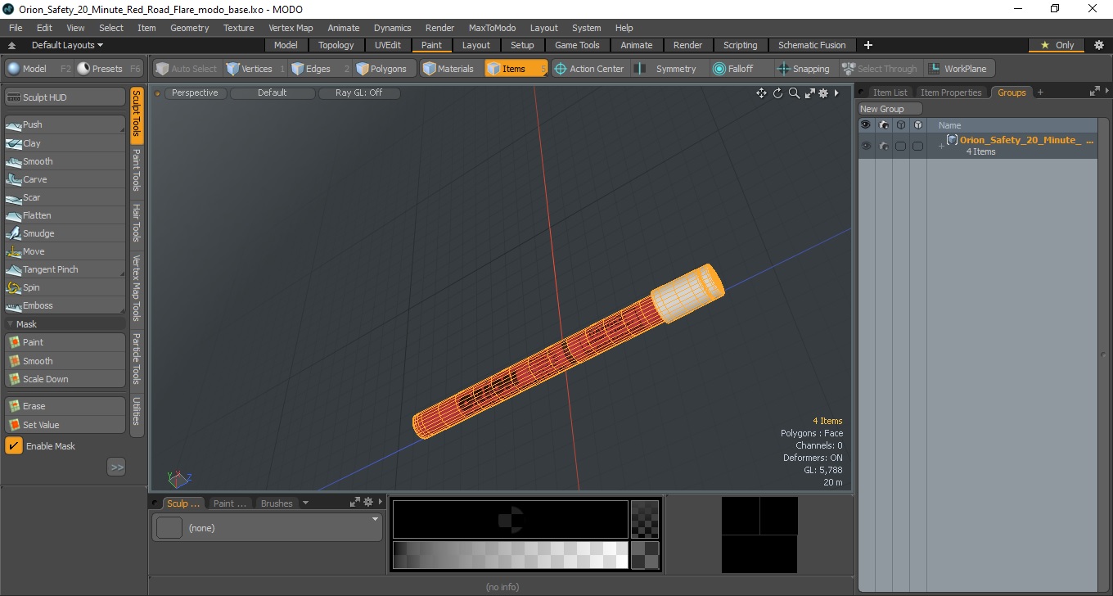Click the empty brush preset swatch
The height and width of the screenshot is (596, 1113).
(x=169, y=528)
